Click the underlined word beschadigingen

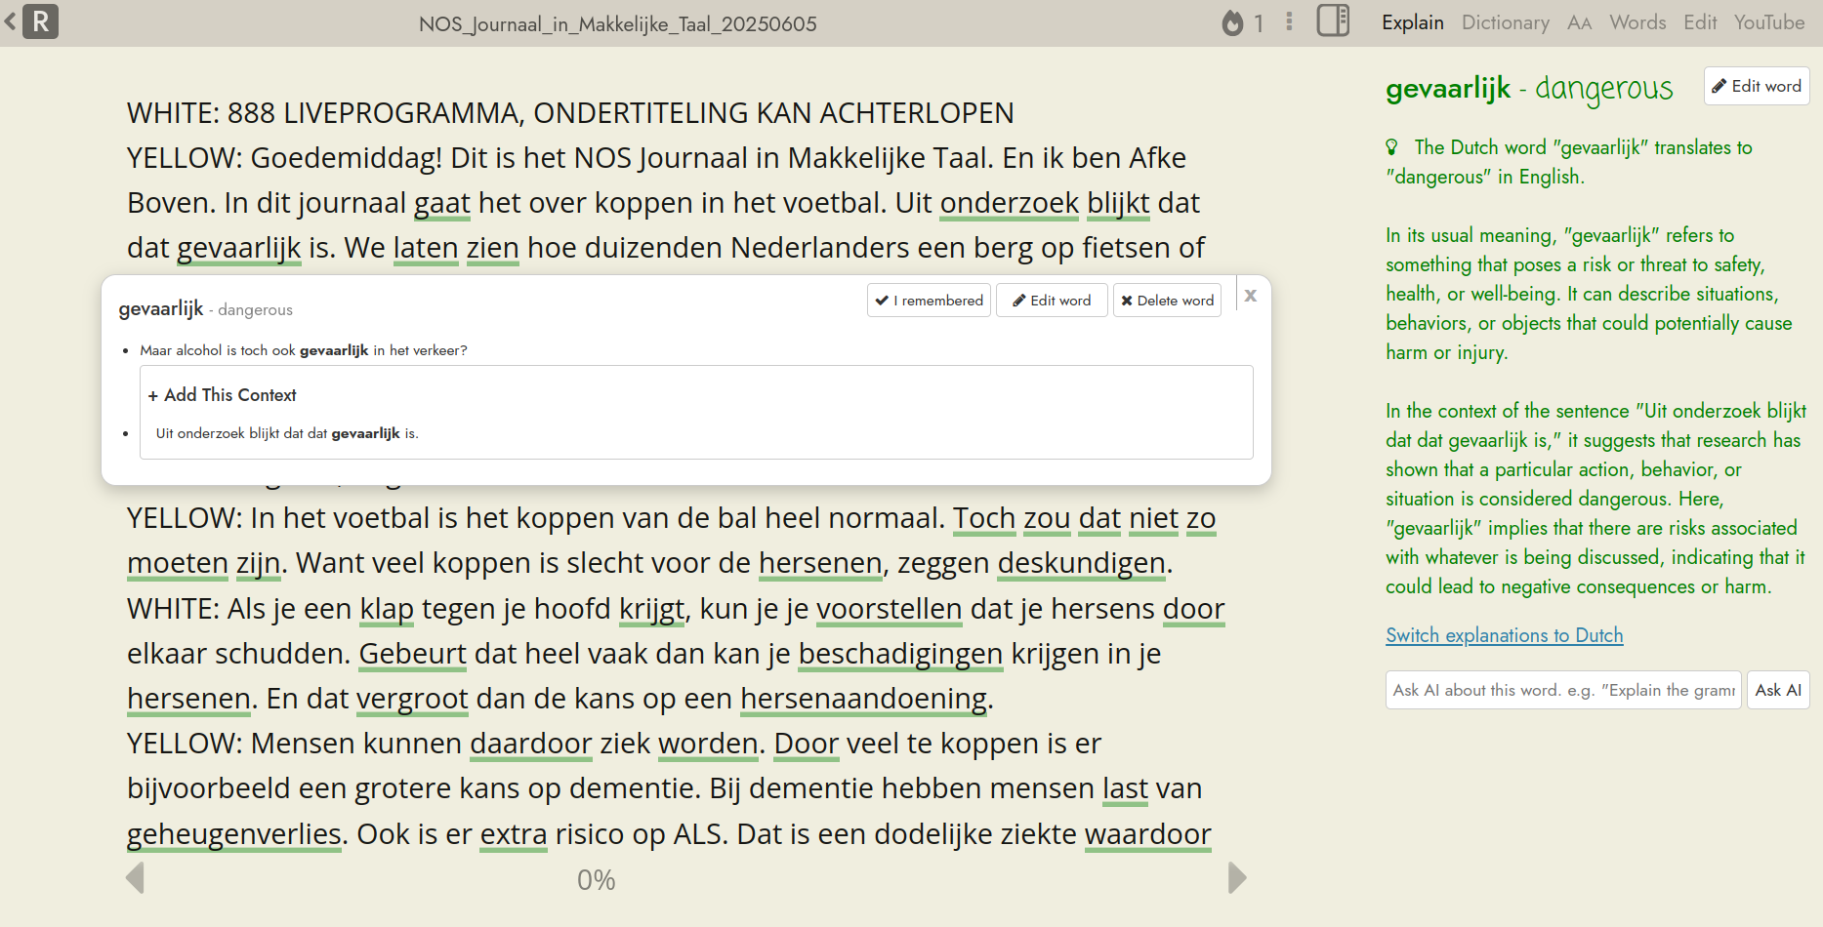[900, 654]
